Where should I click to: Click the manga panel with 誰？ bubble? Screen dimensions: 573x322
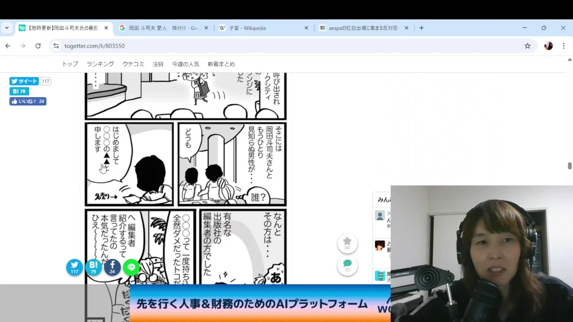pos(232,164)
